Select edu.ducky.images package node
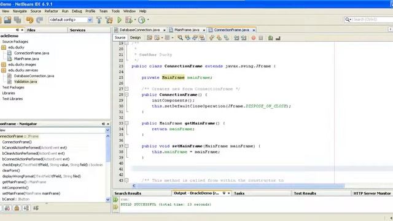Viewport: 393px width, 221px height. click(22, 64)
